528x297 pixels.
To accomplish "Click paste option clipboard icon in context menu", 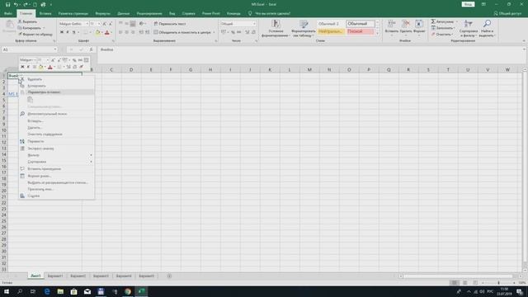I will click(x=30, y=100).
